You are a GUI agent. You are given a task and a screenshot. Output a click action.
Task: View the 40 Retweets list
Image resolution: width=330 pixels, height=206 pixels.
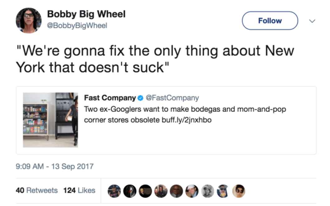coord(37,190)
